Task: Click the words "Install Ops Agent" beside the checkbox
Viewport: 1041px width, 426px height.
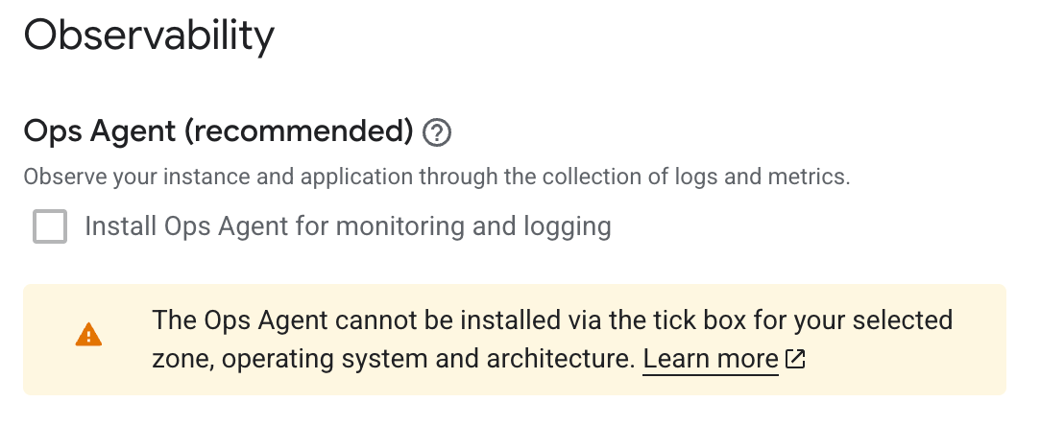Action: coord(186,227)
